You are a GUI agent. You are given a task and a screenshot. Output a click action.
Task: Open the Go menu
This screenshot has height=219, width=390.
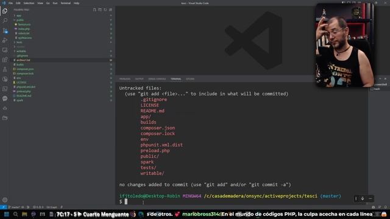tap(48, 3)
